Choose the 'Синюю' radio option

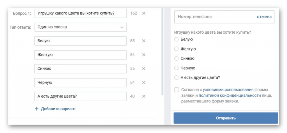(176, 58)
